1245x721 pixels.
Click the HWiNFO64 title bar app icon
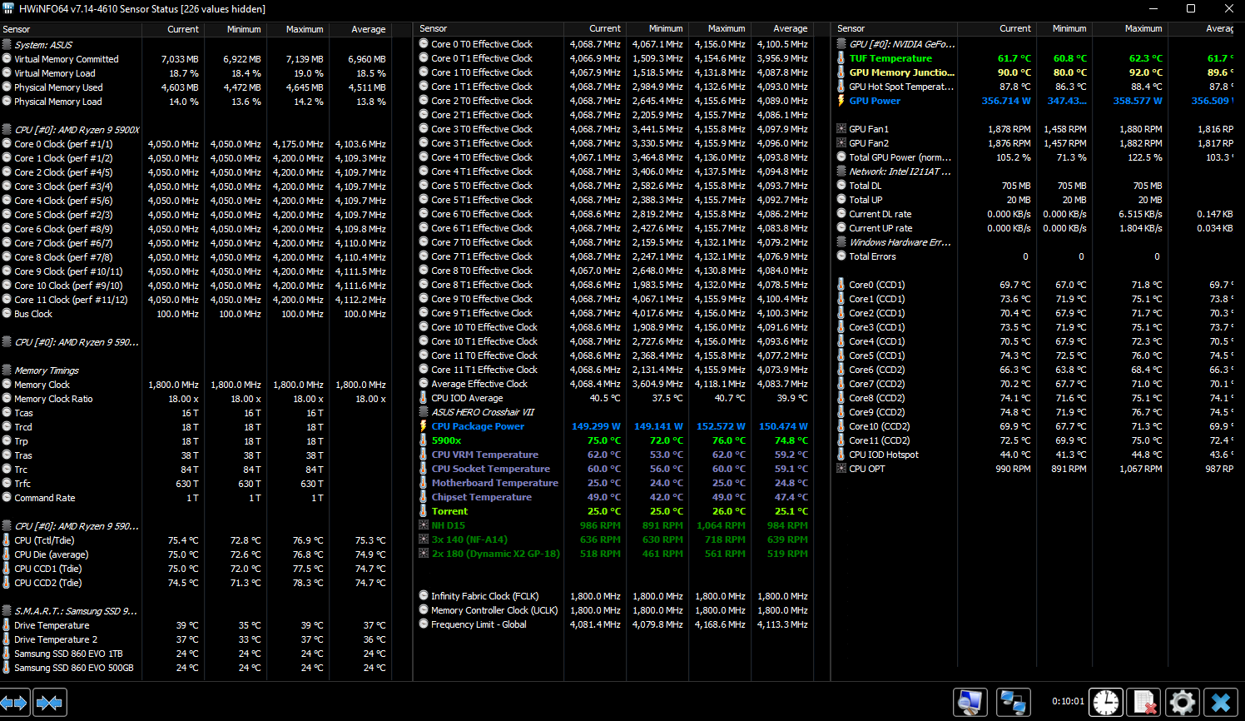8,8
